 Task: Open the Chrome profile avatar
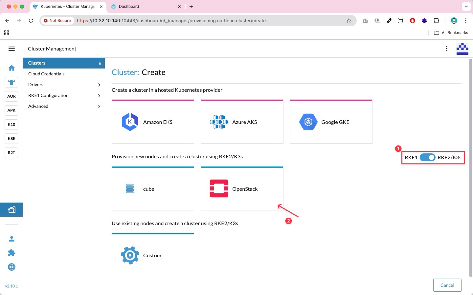click(454, 21)
